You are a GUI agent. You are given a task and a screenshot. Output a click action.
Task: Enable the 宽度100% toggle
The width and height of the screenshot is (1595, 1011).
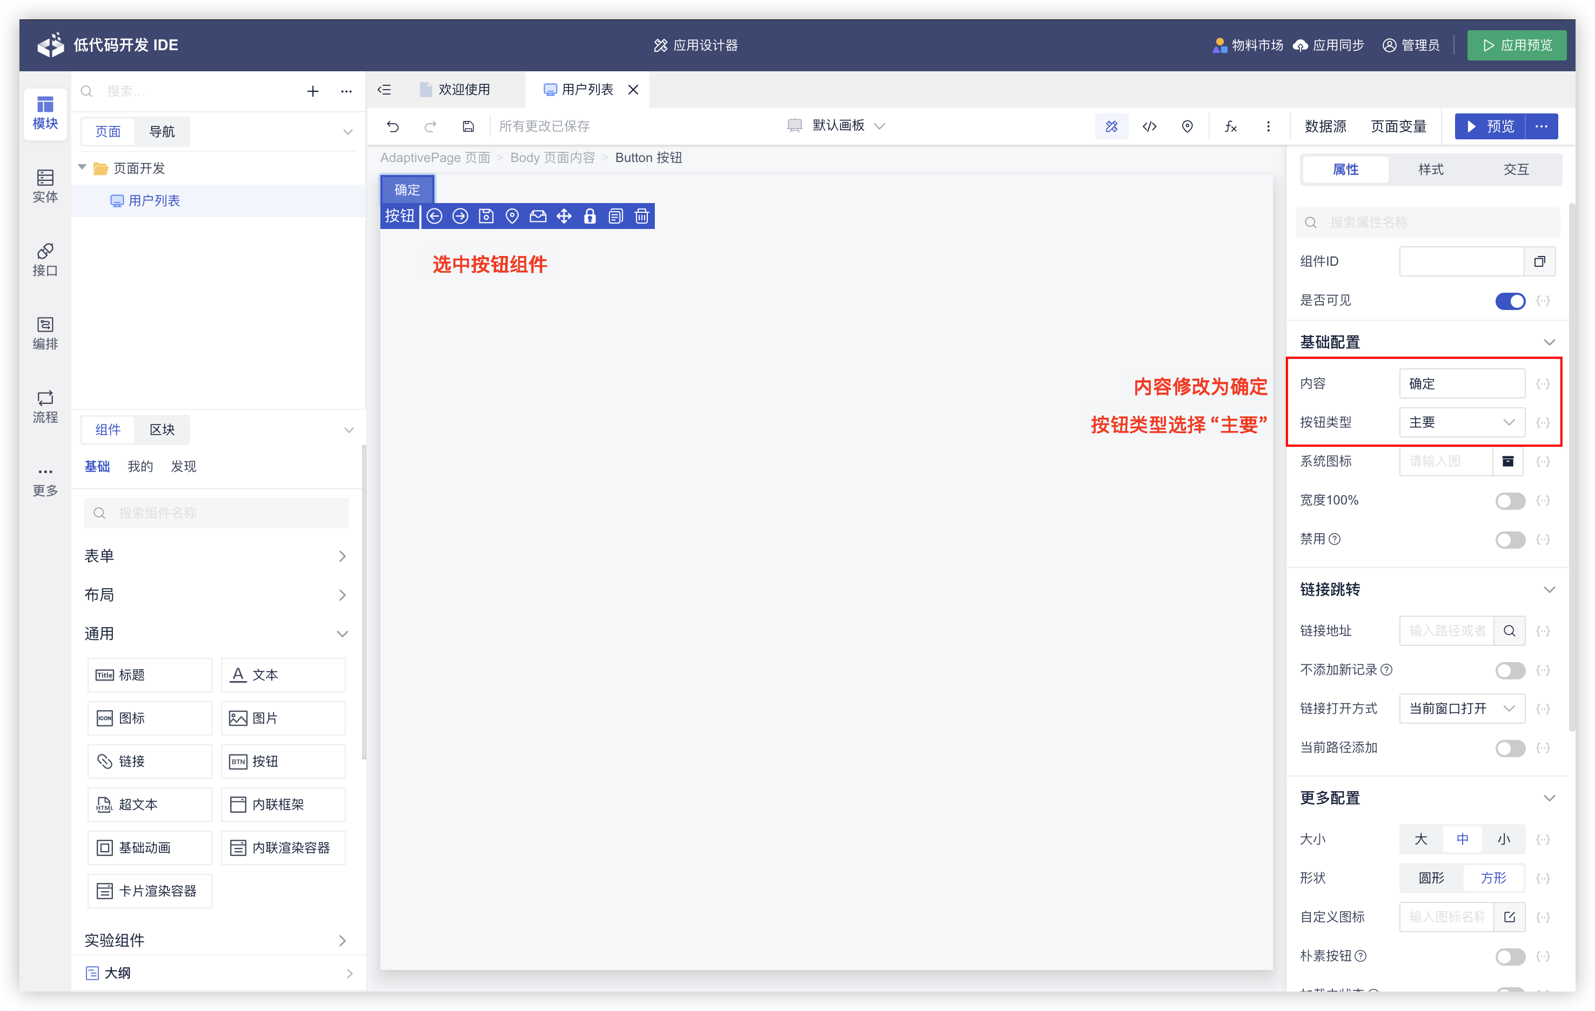(1510, 501)
